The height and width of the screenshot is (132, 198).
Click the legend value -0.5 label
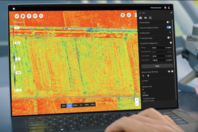[x=18, y=73]
